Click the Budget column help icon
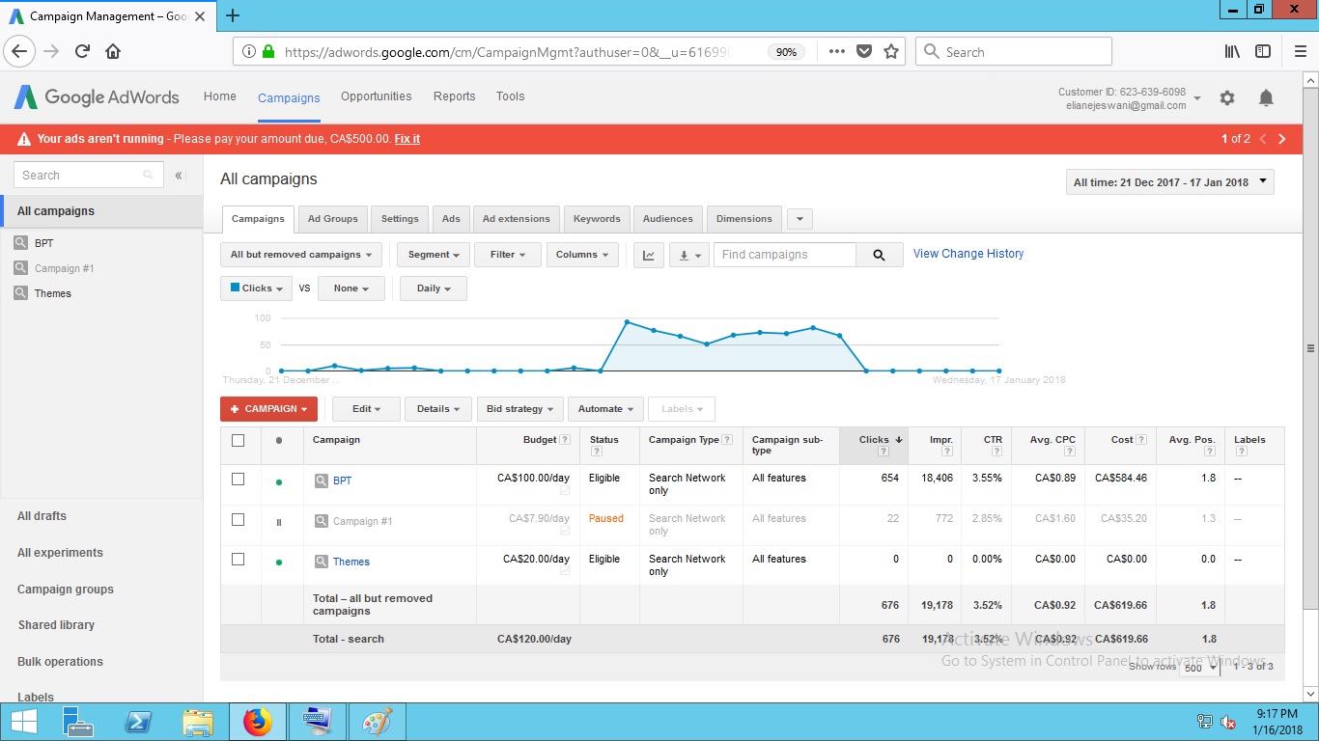Screen dimensions: 1319x741 tap(565, 440)
